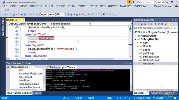This screenshot has height=100, width=179.
Task: Click the split editor icon above the scrollbar
Action: (x=130, y=27)
